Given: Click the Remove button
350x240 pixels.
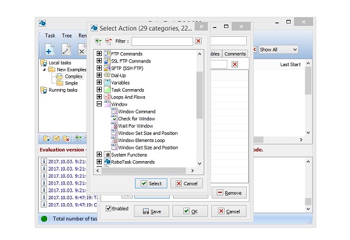Looking at the screenshot, I should click(x=229, y=193).
